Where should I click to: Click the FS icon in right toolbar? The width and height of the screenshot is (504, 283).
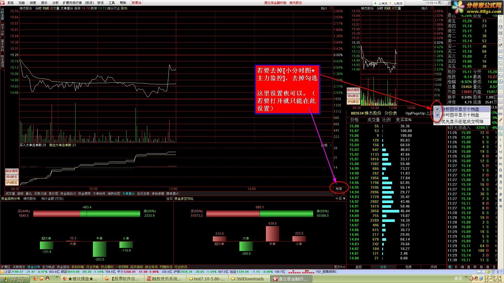tap(501, 128)
